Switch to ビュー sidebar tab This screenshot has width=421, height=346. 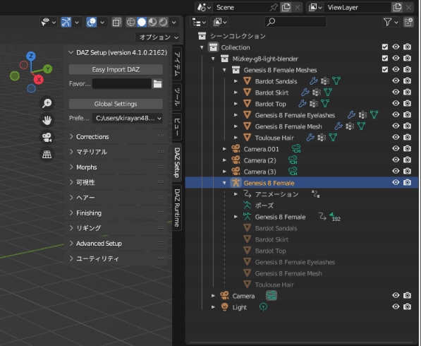click(x=177, y=127)
